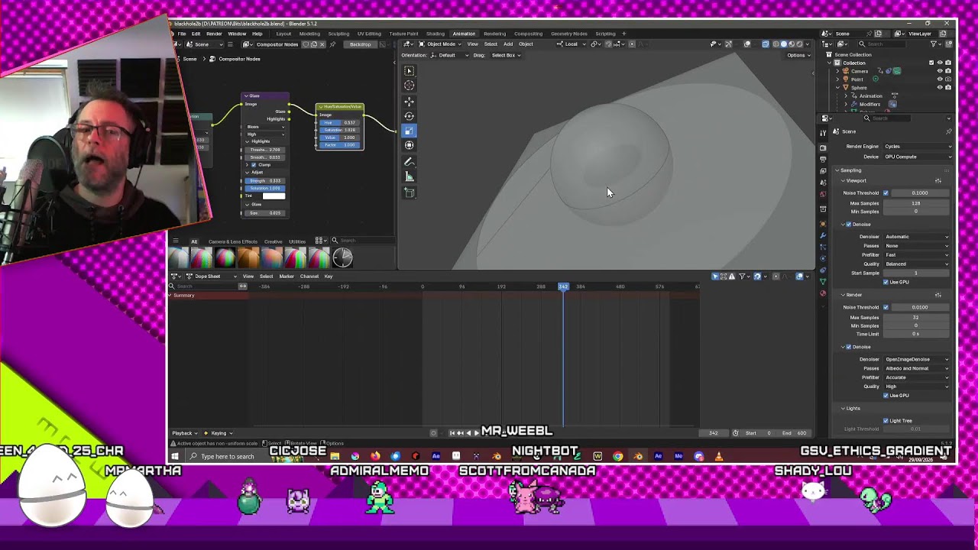Choose the Annotate pencil tool
Image resolution: width=978 pixels, height=550 pixels.
[409, 162]
